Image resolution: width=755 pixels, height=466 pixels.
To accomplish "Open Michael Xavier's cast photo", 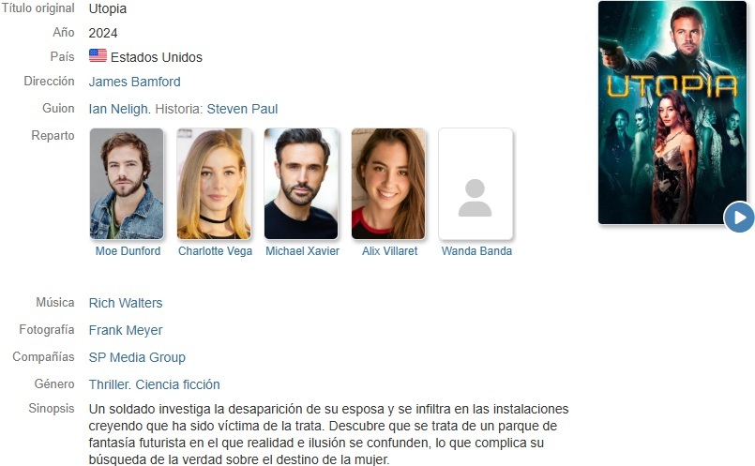I will 301,184.
